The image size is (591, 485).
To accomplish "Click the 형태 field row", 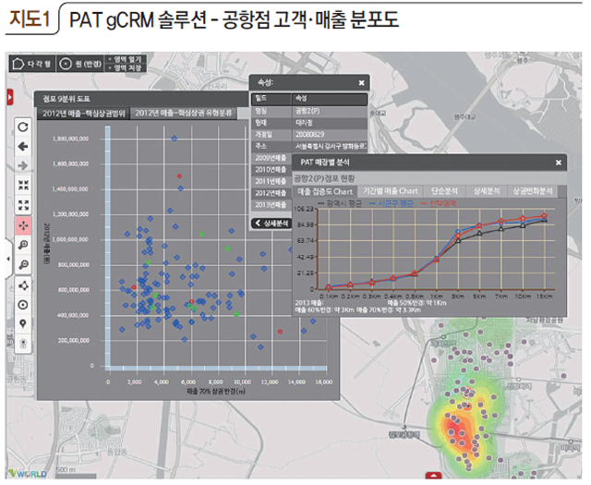I will click(309, 123).
